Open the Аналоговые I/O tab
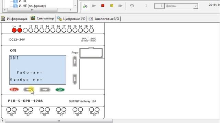 coord(104,19)
